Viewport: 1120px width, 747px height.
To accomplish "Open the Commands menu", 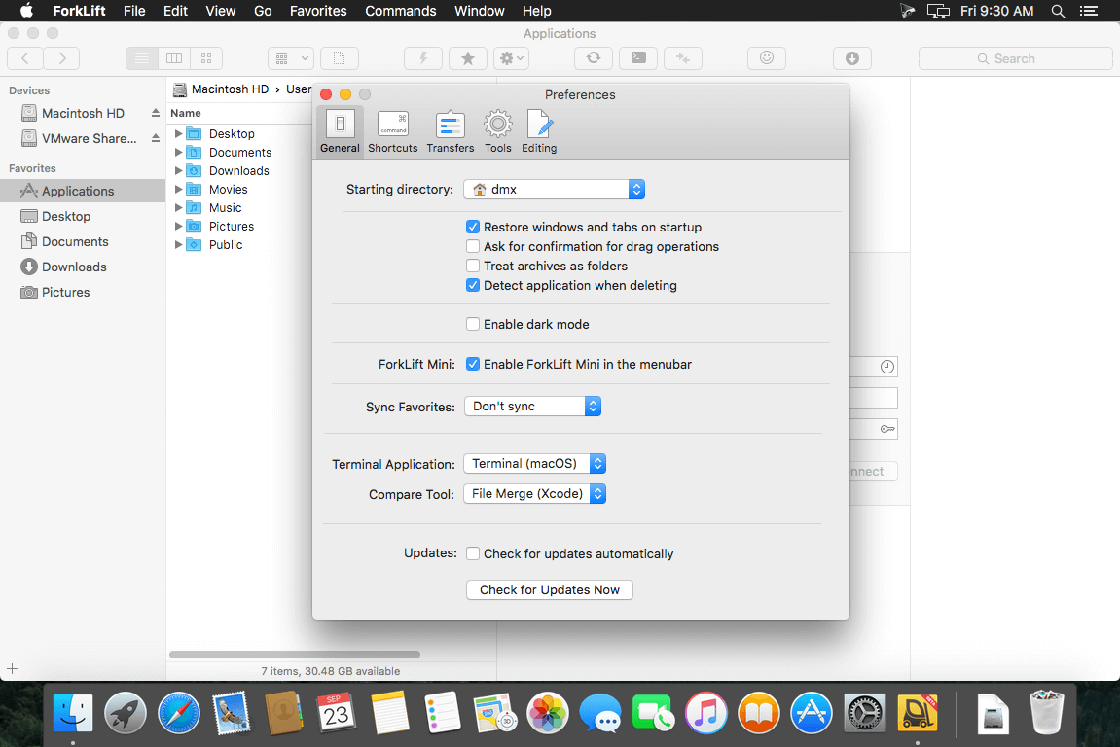I will [400, 11].
